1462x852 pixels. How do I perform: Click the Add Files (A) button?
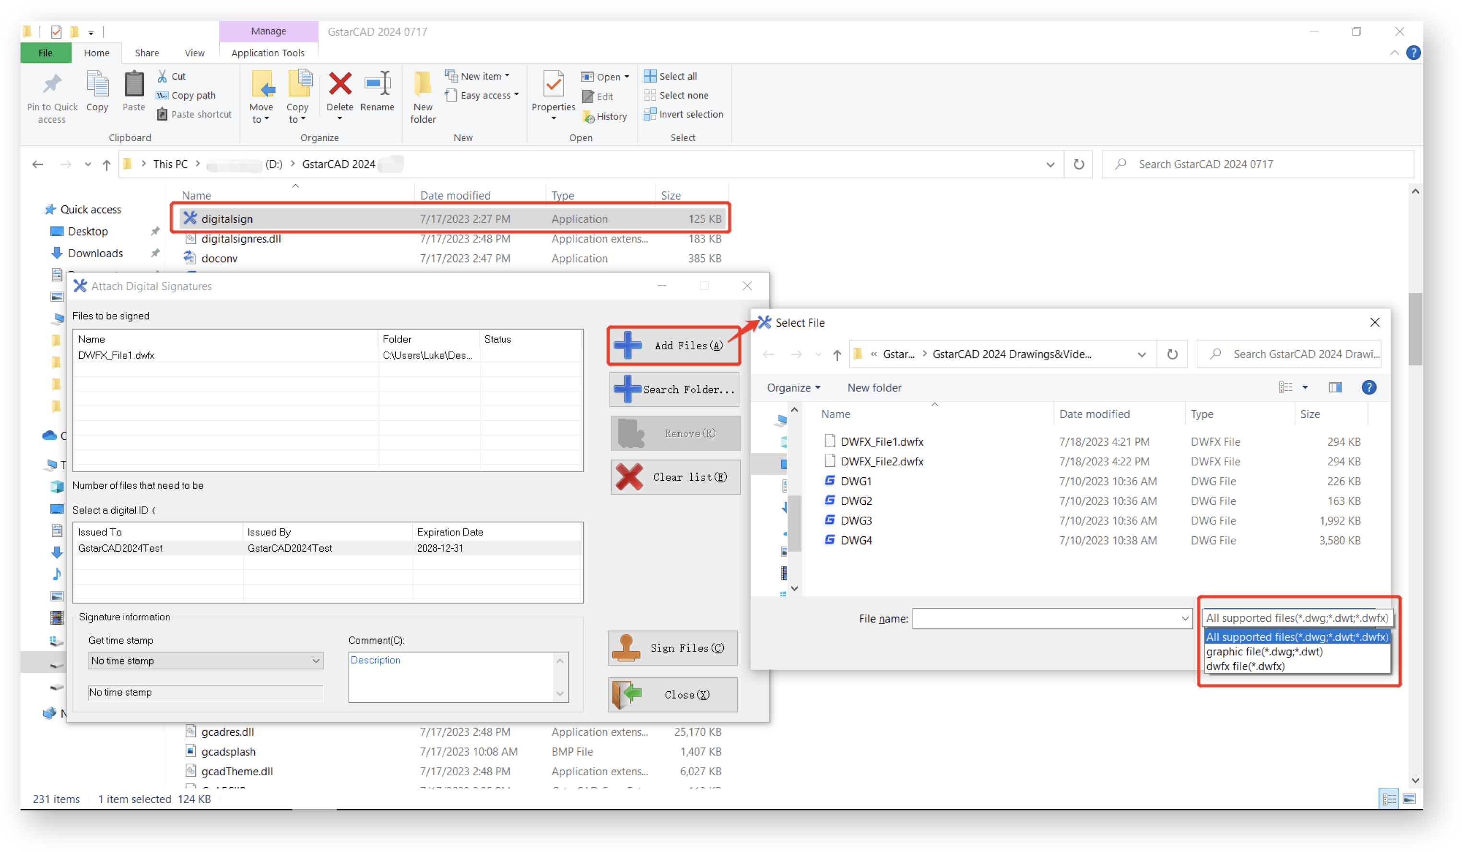673,345
